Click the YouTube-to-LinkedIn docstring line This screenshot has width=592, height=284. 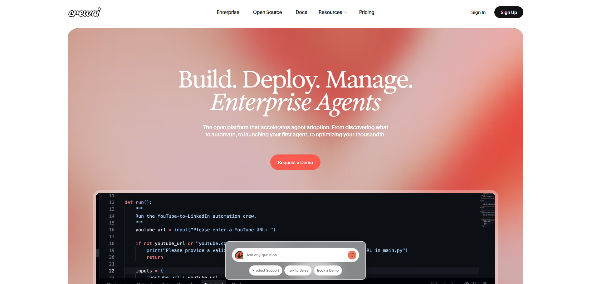pyautogui.click(x=196, y=216)
